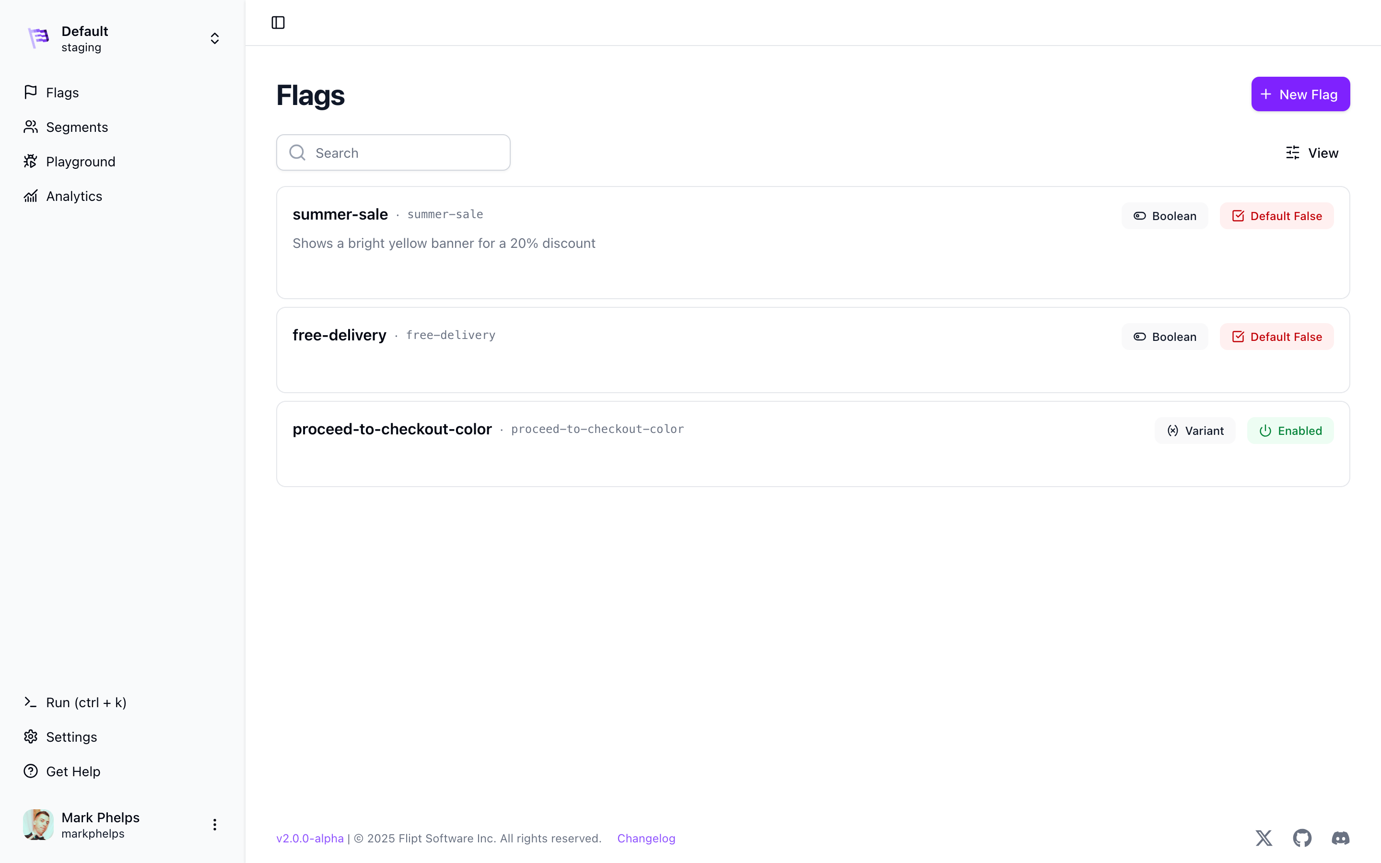Screen dimensions: 1381x863
Task: Open Mark Phelps user menu dots
Action: [x=214, y=825]
